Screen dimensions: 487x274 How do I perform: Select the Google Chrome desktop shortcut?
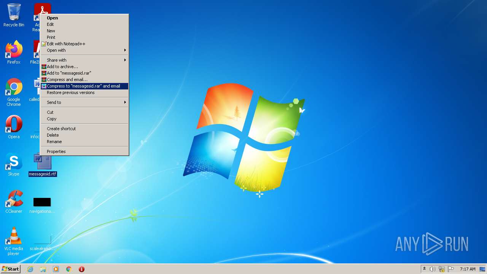tap(14, 92)
